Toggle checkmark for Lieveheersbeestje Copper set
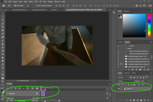This screenshot has width=153, height=102. pyautogui.click(x=118, y=56)
